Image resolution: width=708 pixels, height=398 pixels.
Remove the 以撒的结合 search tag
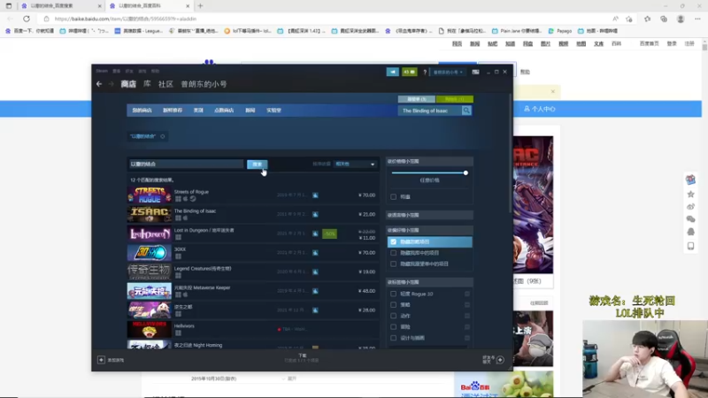[x=163, y=136]
